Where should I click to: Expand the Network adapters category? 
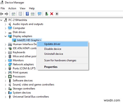point(5,65)
